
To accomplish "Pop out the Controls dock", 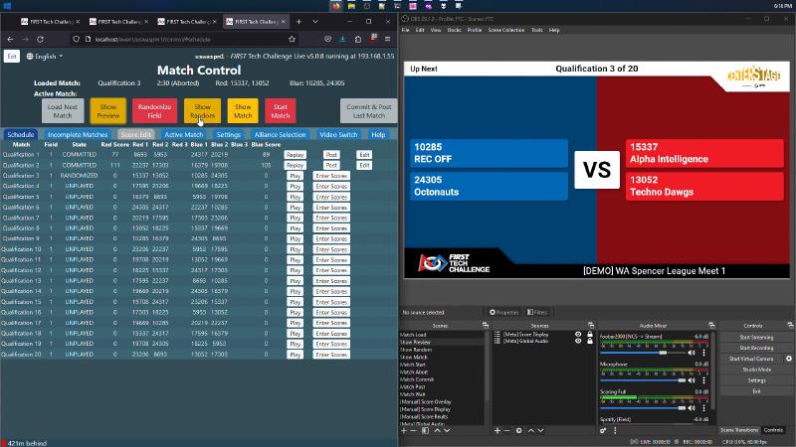I will pos(790,326).
